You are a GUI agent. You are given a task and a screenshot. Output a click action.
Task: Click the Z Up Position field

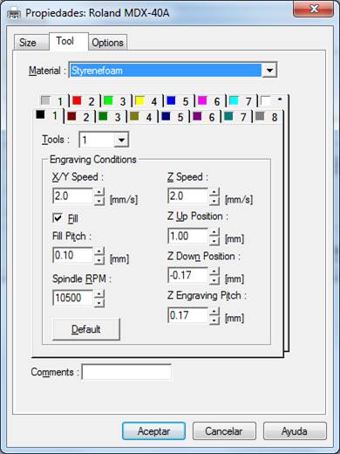pyautogui.click(x=187, y=236)
